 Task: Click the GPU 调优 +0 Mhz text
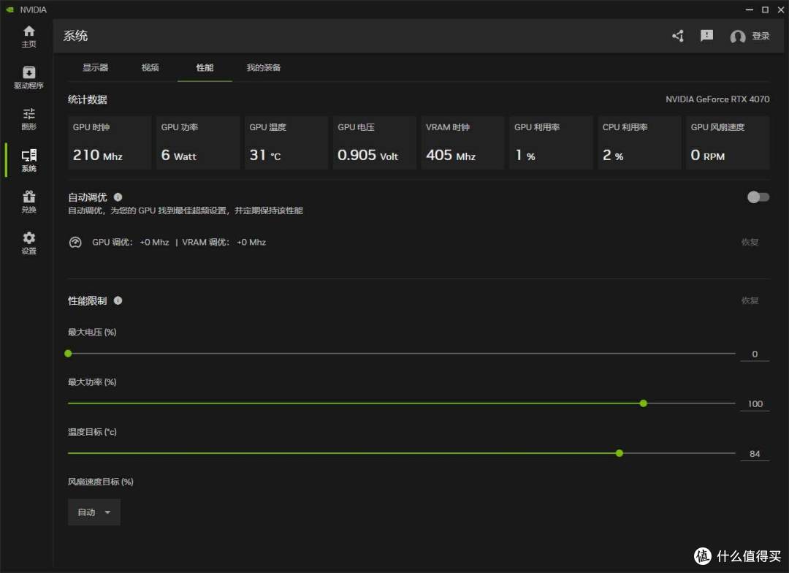[130, 242]
